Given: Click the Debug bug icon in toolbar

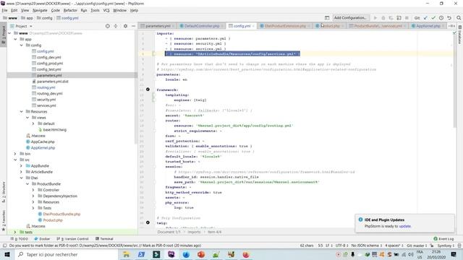Looking at the screenshot, I should click(x=383, y=18).
